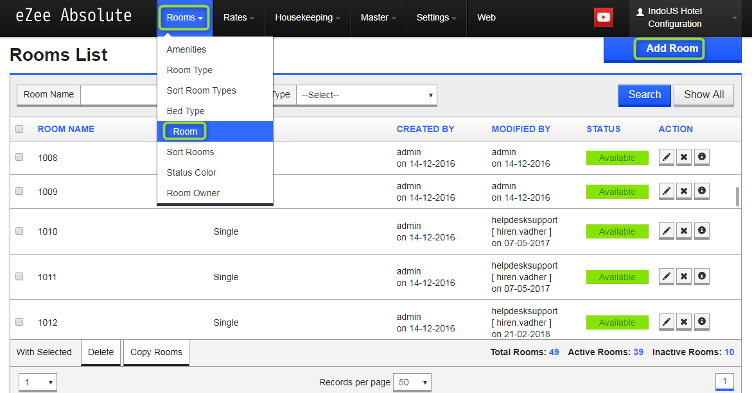This screenshot has height=393, width=752.
Task: Expand the Settings menu
Action: pos(437,18)
